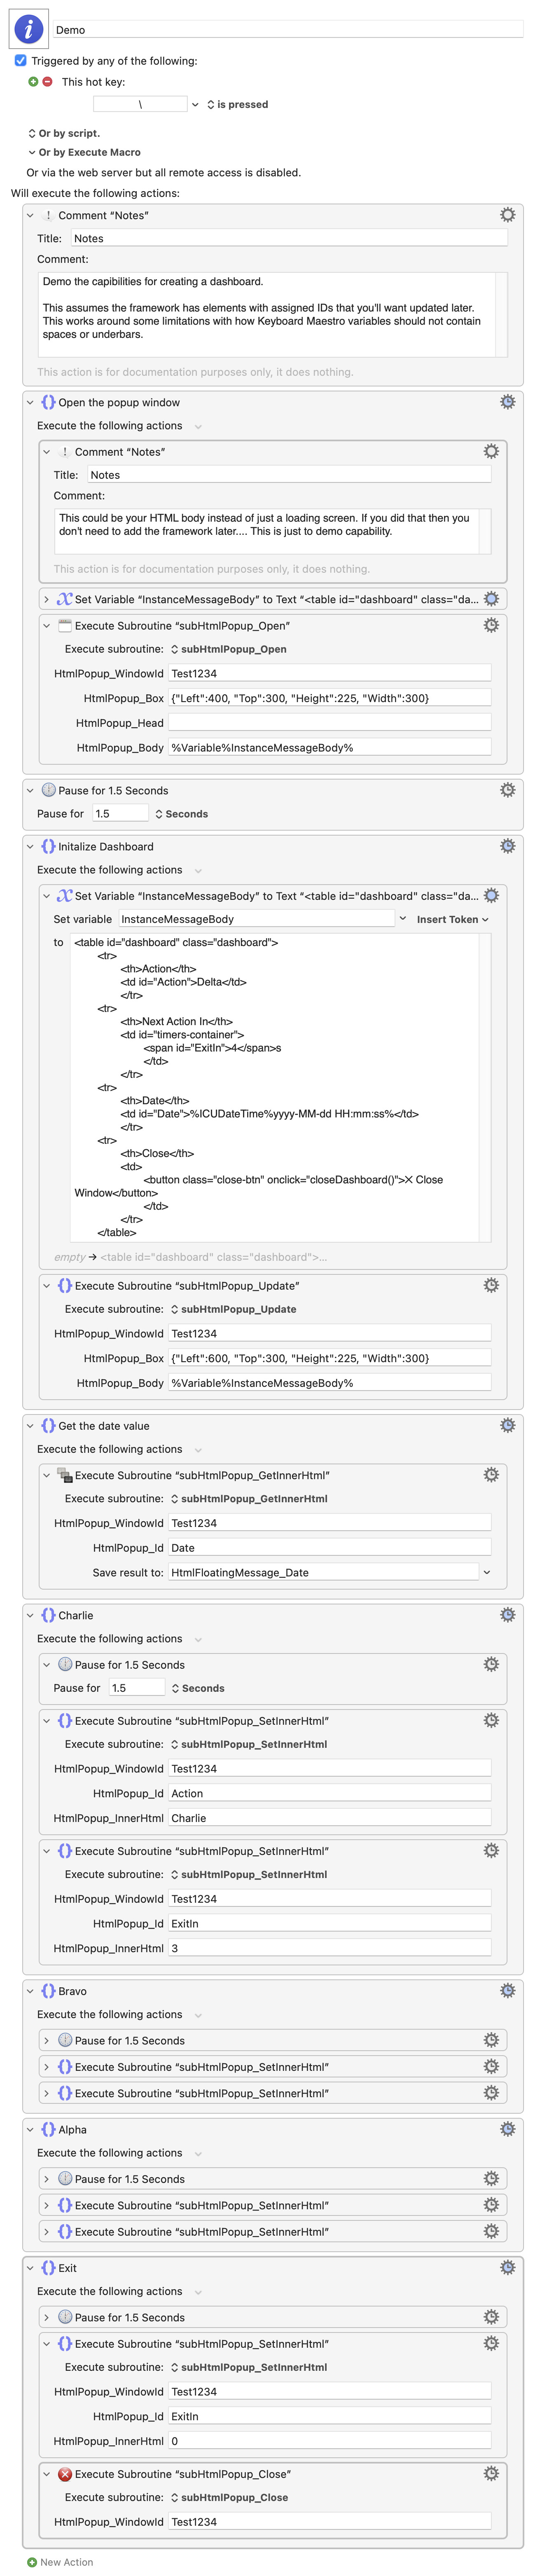Uncheck "Triggered by any of the following"

pos(20,61)
